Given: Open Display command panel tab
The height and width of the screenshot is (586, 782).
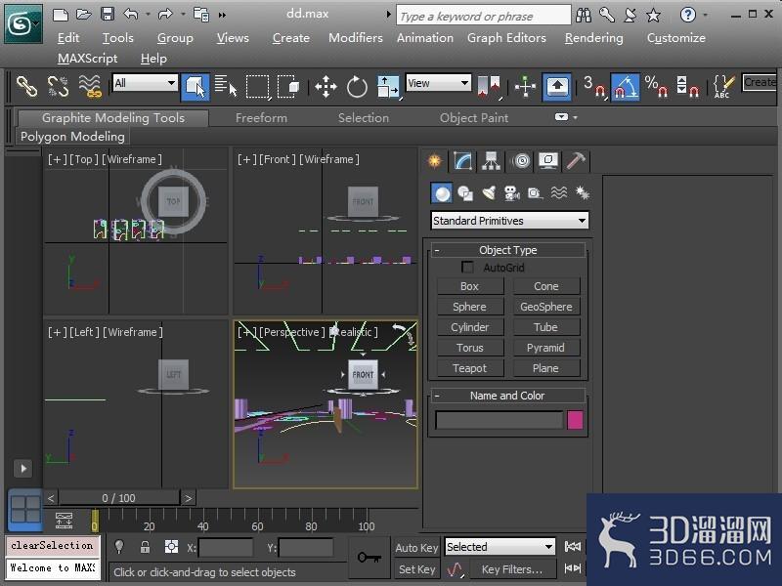Looking at the screenshot, I should [x=548, y=161].
